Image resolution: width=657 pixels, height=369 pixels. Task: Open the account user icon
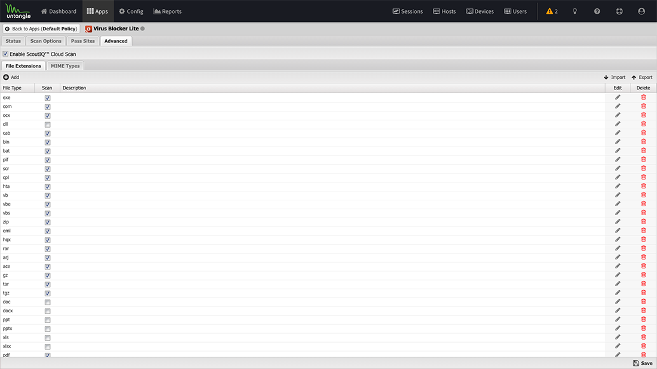coord(641,11)
